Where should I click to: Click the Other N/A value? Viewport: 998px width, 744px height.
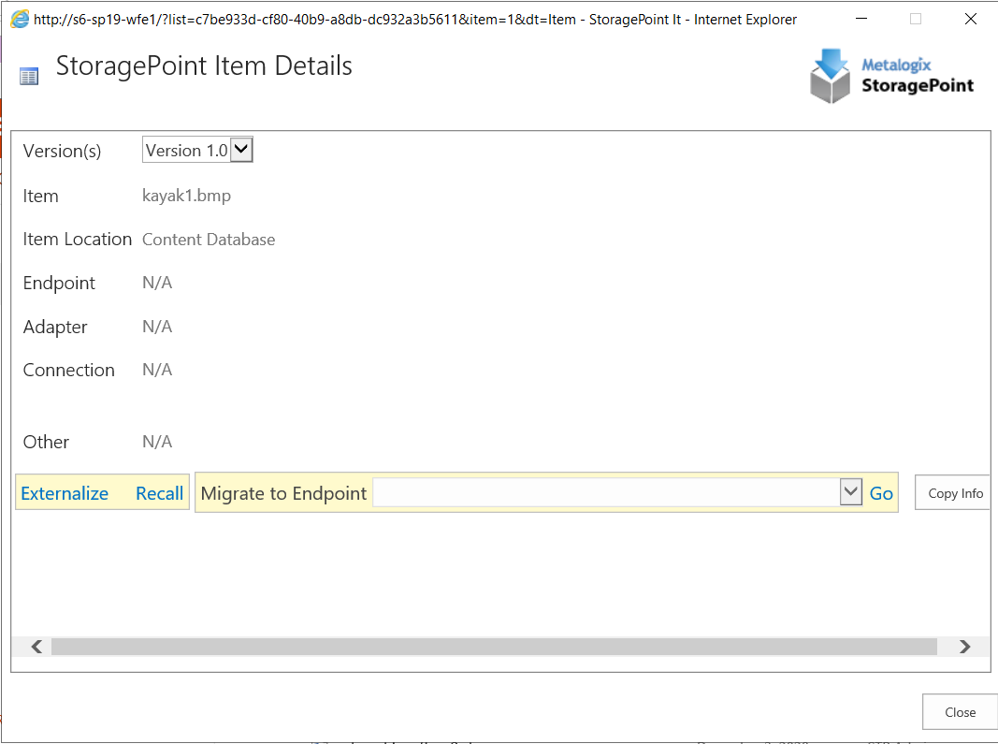click(x=157, y=442)
